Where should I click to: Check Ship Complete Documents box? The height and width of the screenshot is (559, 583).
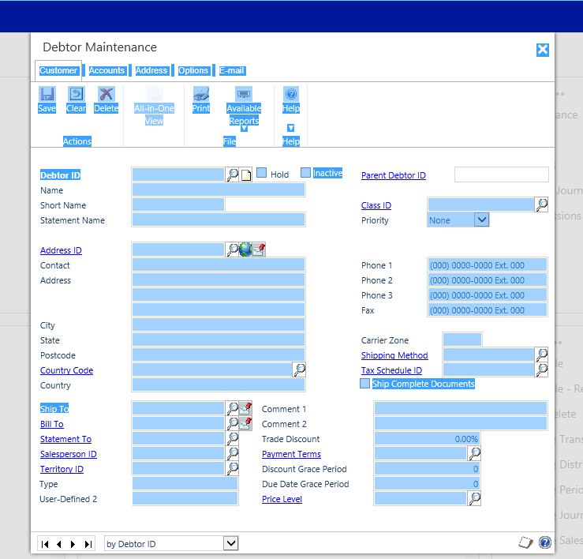(x=364, y=384)
